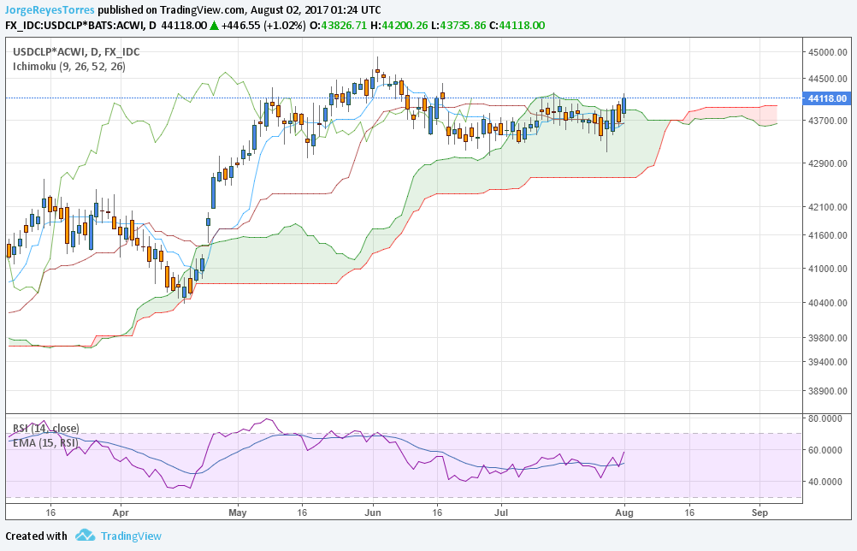The width and height of the screenshot is (857, 551).
Task: Click the Jun date label on time axis
Action: (373, 512)
